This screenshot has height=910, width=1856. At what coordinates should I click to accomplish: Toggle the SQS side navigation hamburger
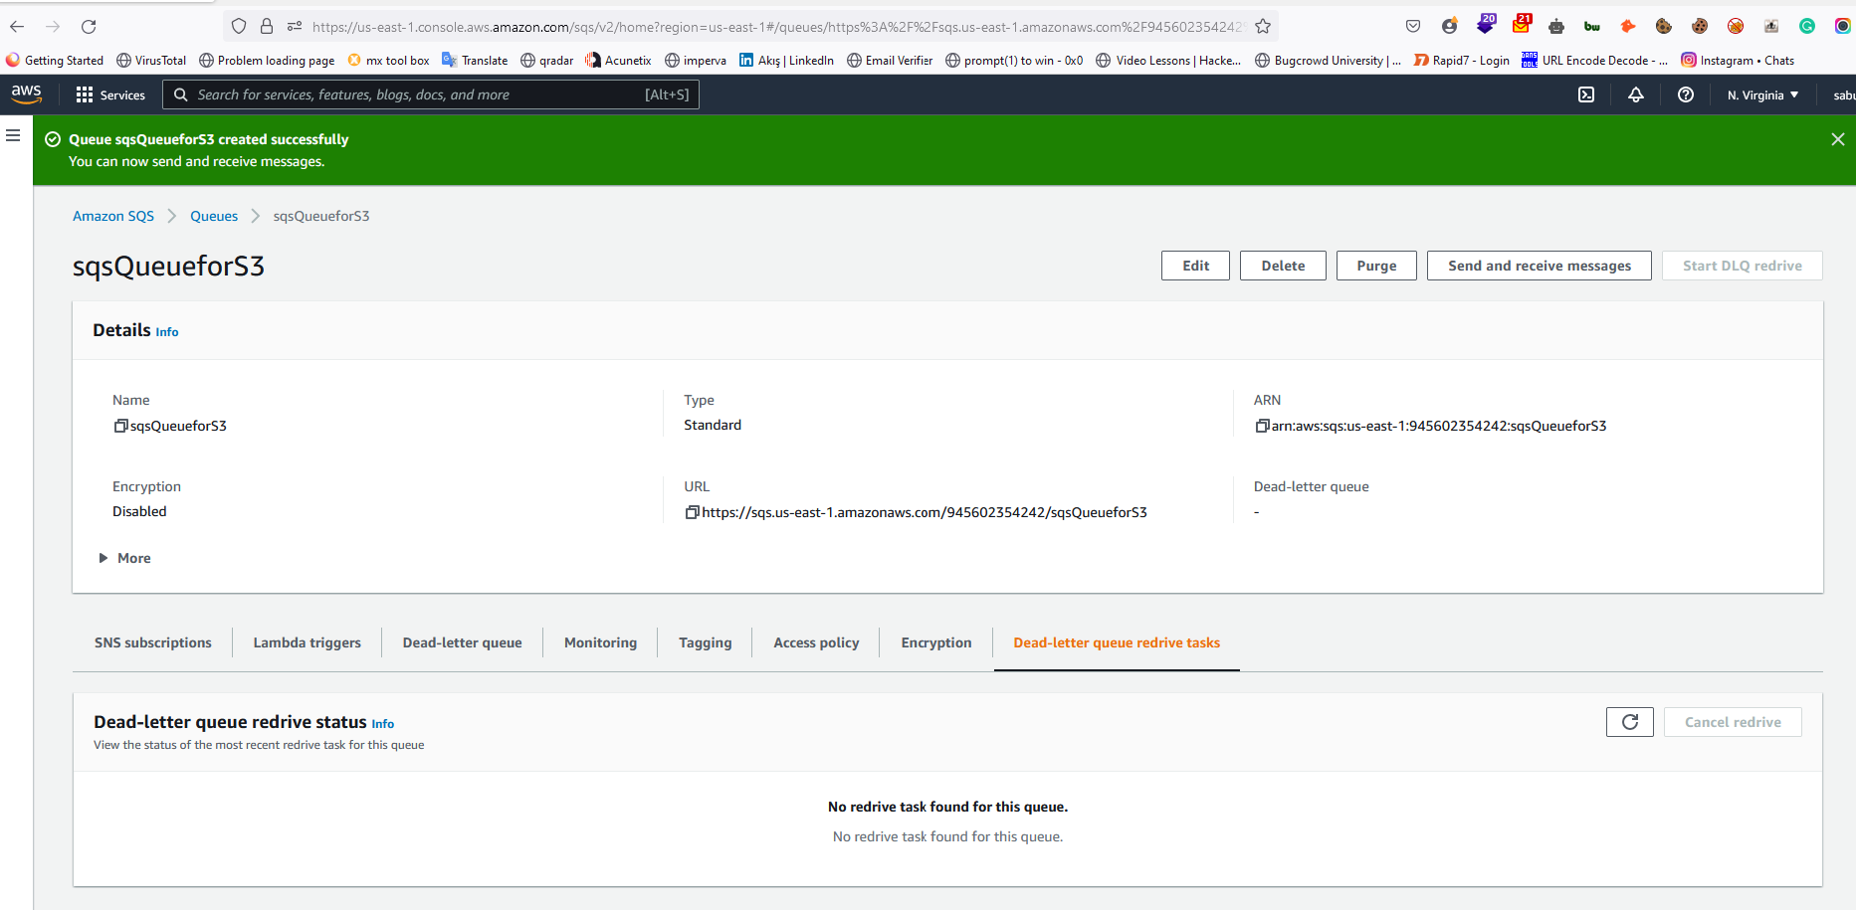point(13,135)
